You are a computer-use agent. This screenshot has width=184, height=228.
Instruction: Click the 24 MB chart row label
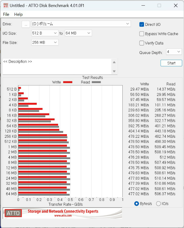pos(11,178)
